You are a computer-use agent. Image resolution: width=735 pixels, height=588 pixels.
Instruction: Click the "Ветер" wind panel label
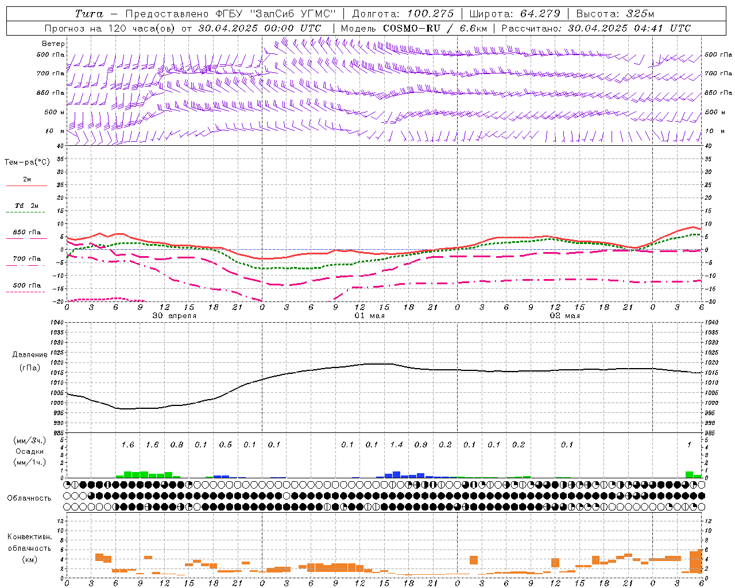point(53,44)
